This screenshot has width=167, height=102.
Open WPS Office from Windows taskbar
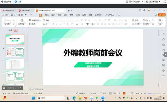pyautogui.click(x=86, y=98)
